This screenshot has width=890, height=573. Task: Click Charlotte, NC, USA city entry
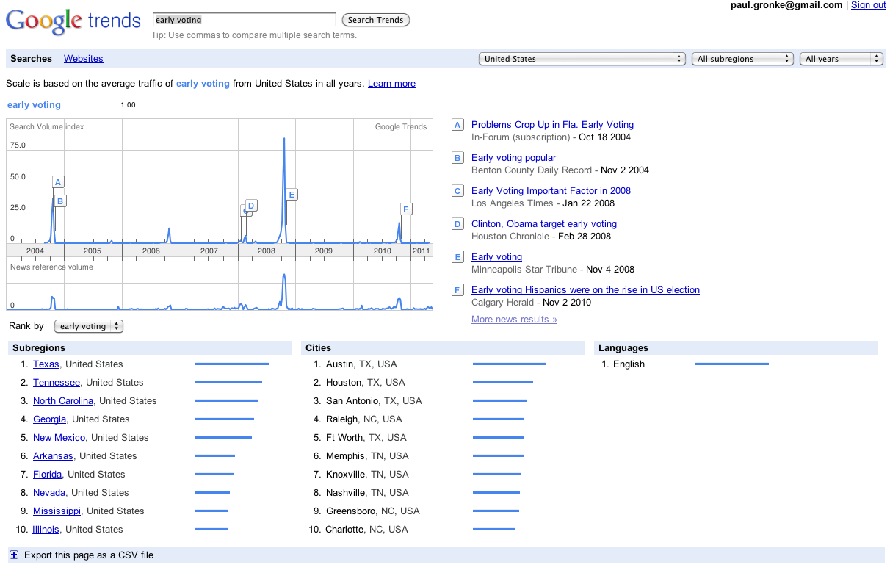click(x=367, y=530)
